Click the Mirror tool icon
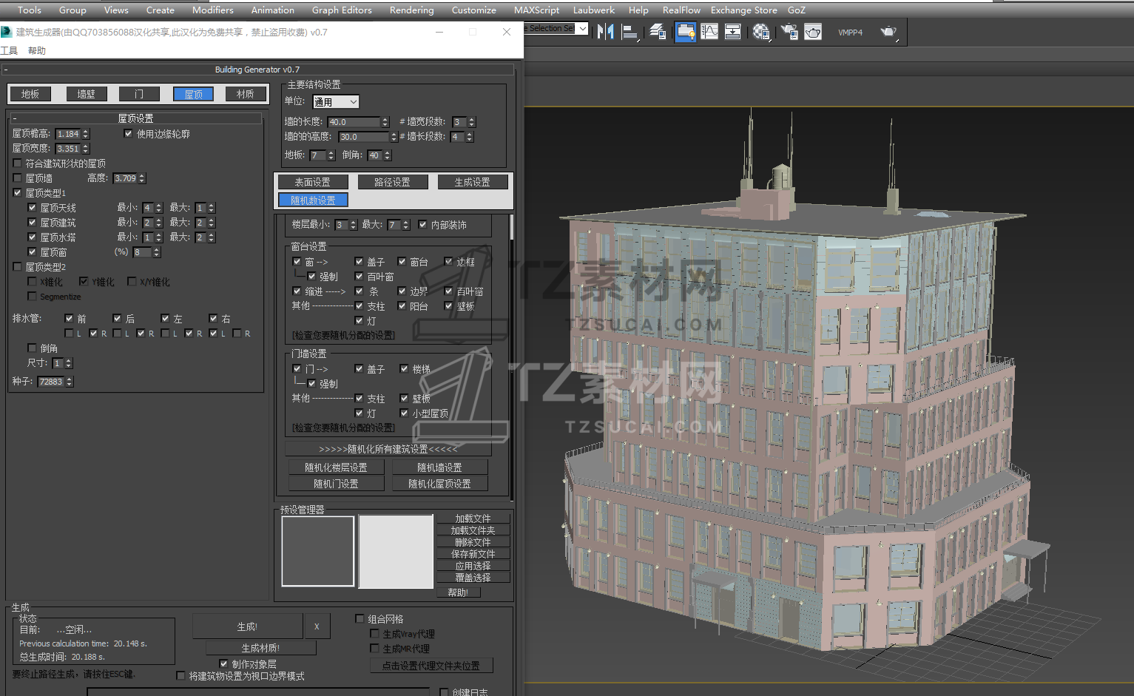This screenshot has height=696, width=1134. point(606,32)
